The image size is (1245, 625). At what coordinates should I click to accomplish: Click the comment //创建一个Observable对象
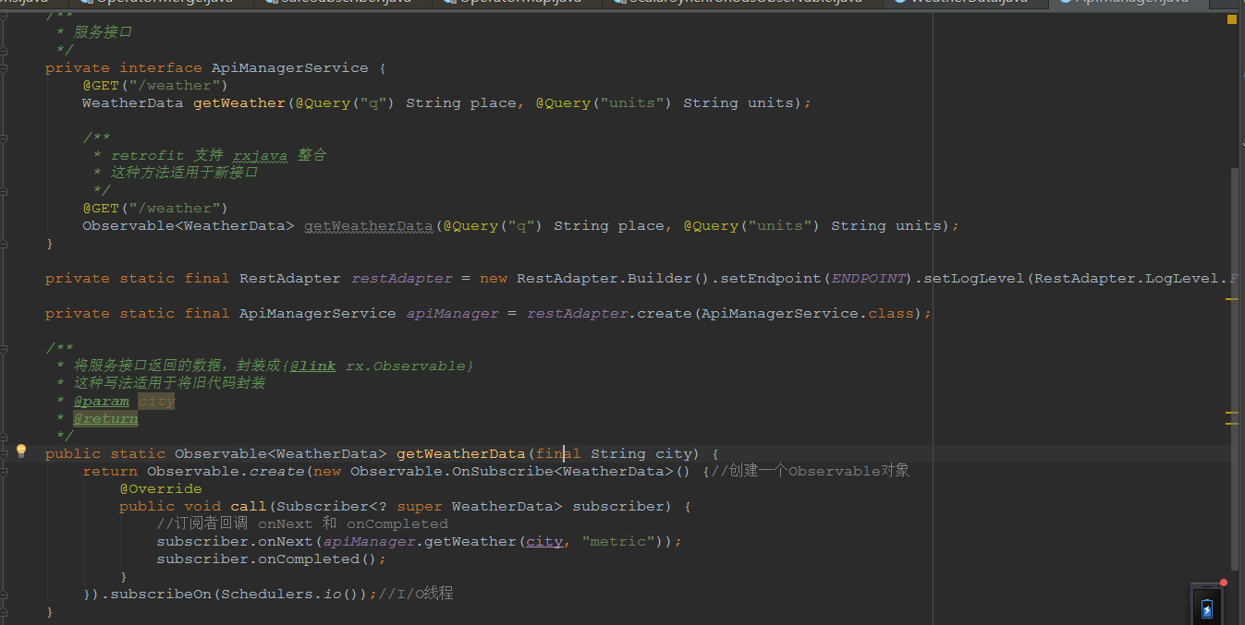pyautogui.click(x=811, y=471)
